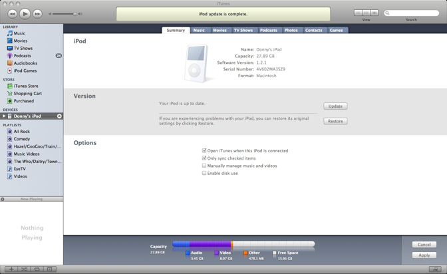Uncheck Only sync checked items

tap(204, 158)
